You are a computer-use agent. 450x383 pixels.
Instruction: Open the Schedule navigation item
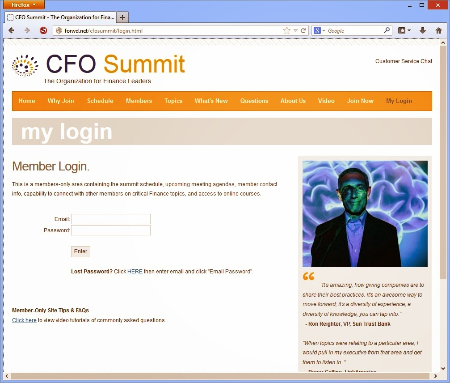(100, 101)
